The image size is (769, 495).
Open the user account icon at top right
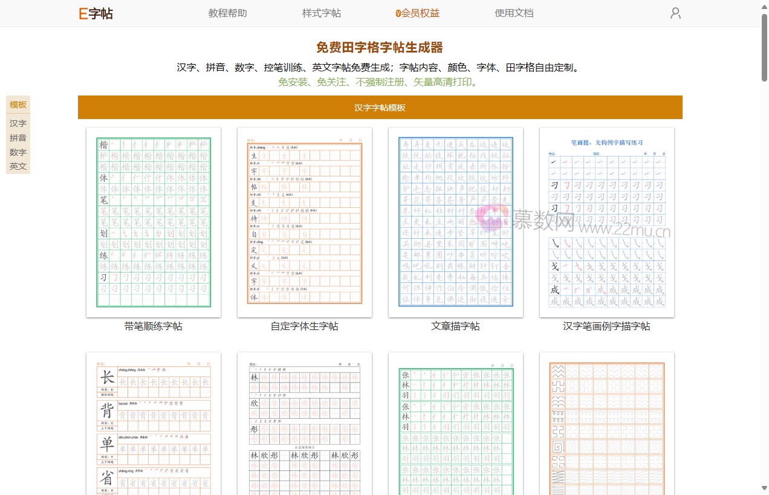point(675,13)
